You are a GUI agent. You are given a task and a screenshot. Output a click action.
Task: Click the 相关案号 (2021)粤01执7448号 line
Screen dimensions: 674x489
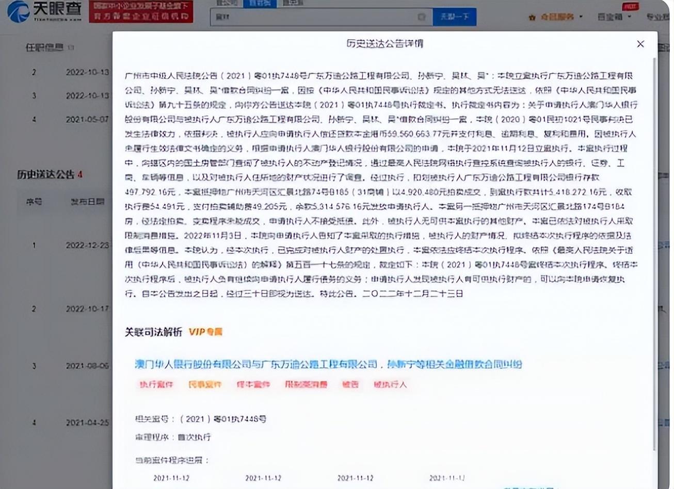click(201, 419)
